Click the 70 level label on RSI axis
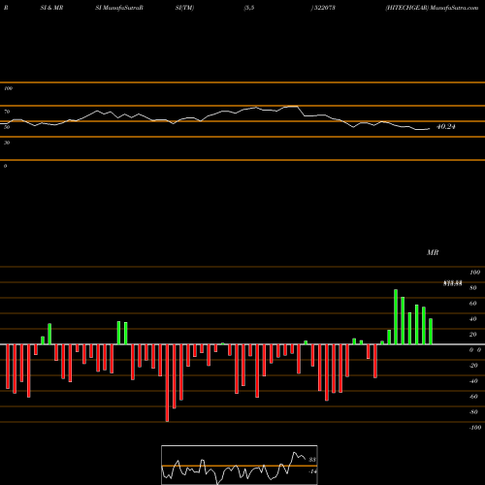The height and width of the screenshot is (485, 485). tap(7, 112)
